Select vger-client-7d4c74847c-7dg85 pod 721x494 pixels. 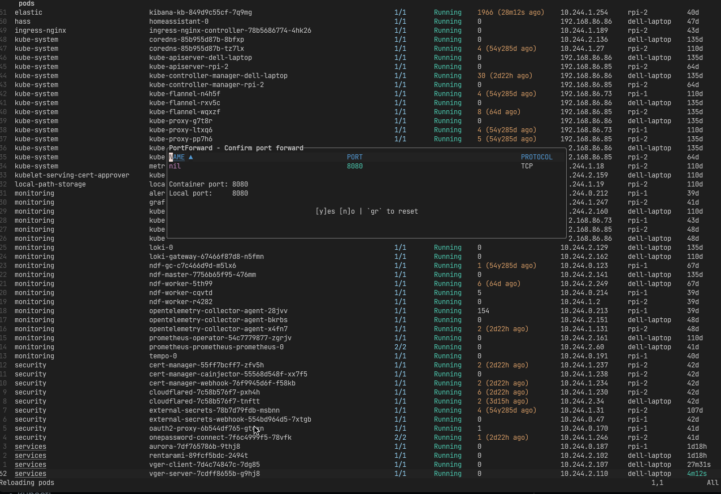coord(205,465)
